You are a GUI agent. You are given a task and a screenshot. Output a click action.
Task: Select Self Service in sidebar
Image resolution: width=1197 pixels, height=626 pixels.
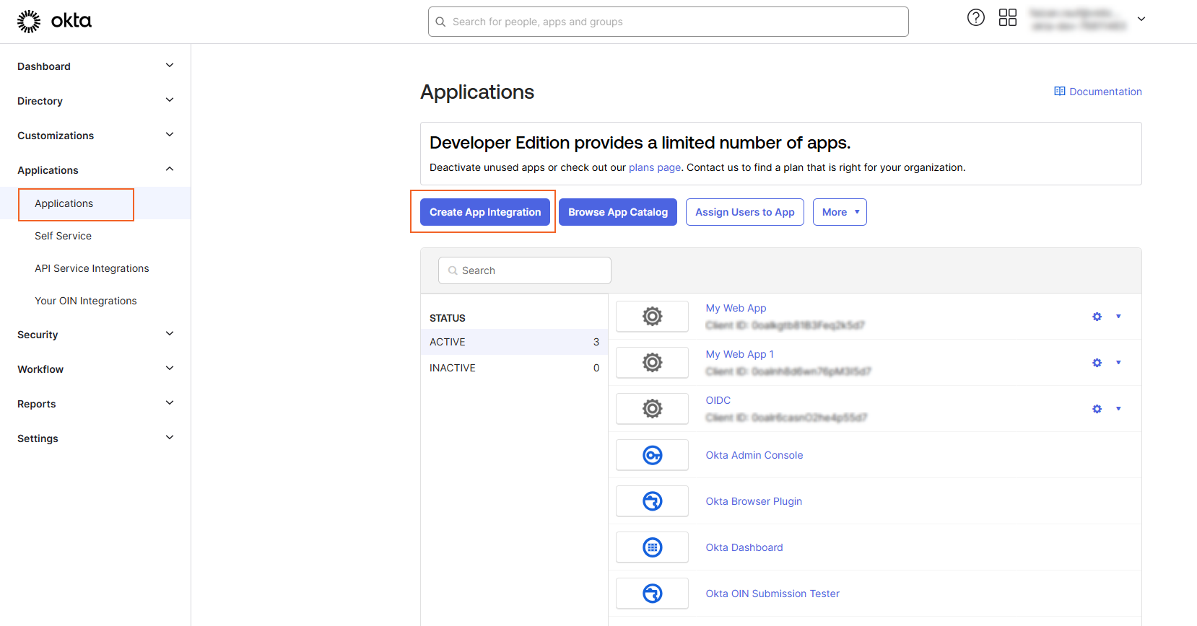point(64,236)
